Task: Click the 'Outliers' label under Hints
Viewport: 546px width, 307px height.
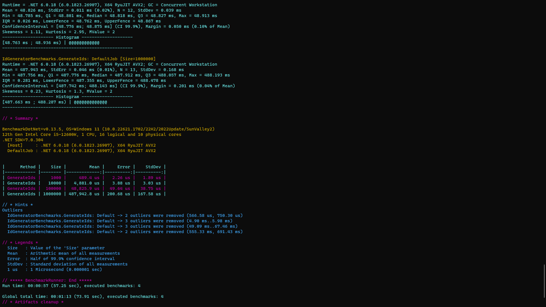Action: (x=12, y=210)
